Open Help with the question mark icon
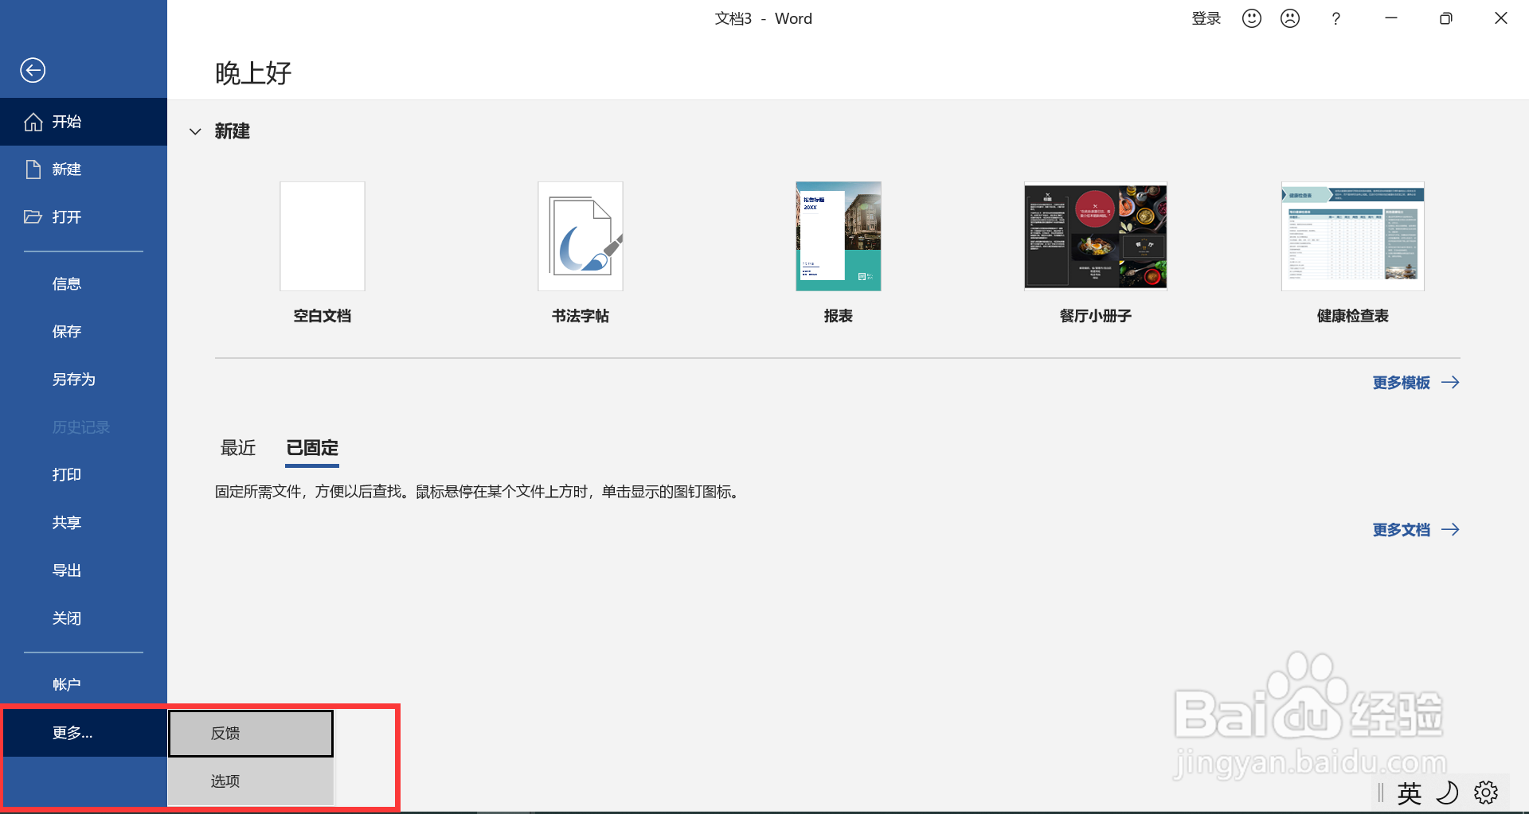 pos(1336,18)
